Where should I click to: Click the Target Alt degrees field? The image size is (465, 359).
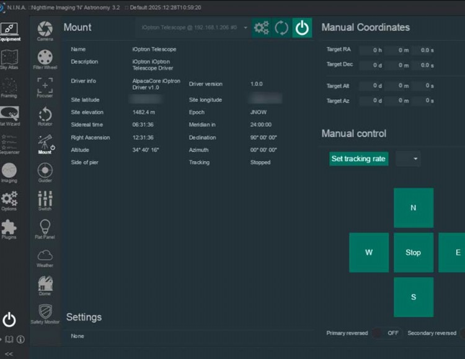[x=371, y=86]
